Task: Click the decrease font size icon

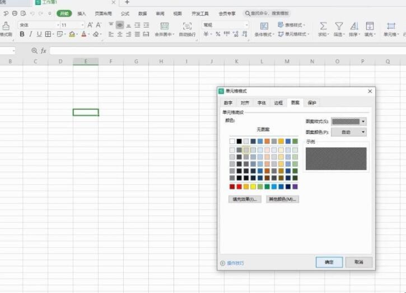Action: (99, 25)
